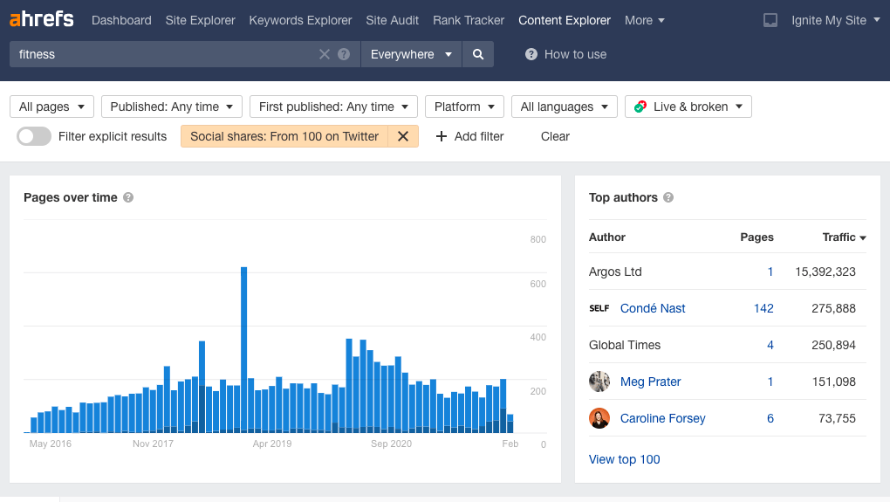The height and width of the screenshot is (502, 890).
Task: Clear the fitness search query
Action: tap(324, 54)
